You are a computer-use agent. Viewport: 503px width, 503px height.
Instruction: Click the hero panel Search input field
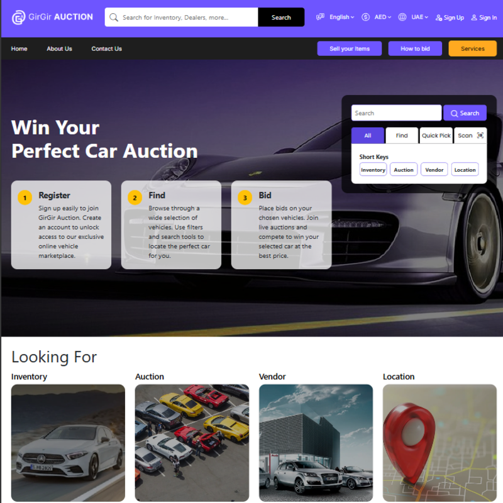396,113
